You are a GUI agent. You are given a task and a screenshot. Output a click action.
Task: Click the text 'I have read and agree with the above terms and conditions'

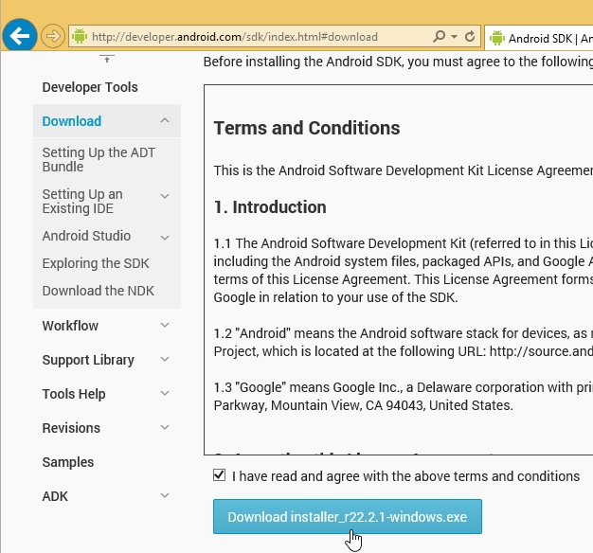pos(405,476)
